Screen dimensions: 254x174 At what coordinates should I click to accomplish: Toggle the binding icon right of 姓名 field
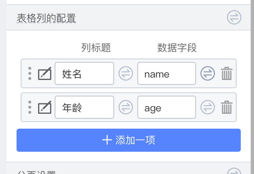(x=125, y=74)
